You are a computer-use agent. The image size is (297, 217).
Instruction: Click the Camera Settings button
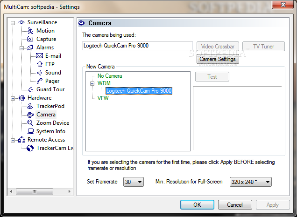[218, 59]
